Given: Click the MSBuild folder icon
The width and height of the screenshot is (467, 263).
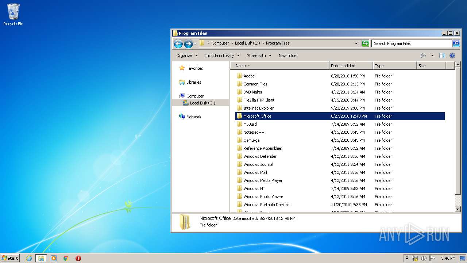Looking at the screenshot, I should click(239, 124).
